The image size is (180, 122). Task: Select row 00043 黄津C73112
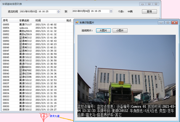(x=38, y=64)
